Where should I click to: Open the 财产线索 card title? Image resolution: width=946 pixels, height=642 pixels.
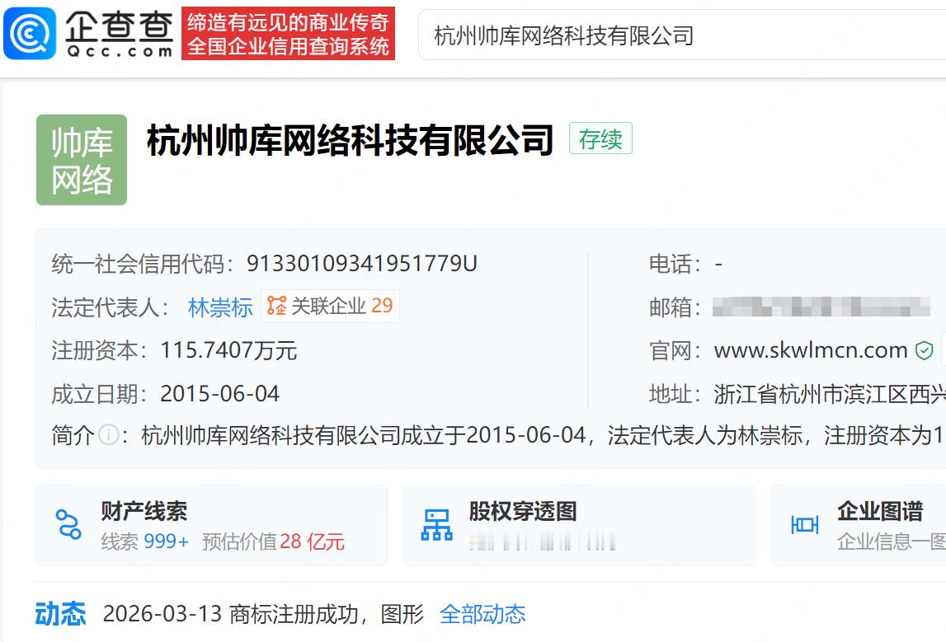[144, 511]
